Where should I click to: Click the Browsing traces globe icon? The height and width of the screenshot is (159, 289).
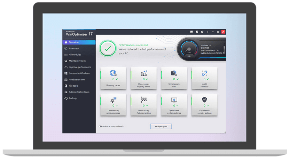[x=113, y=73]
